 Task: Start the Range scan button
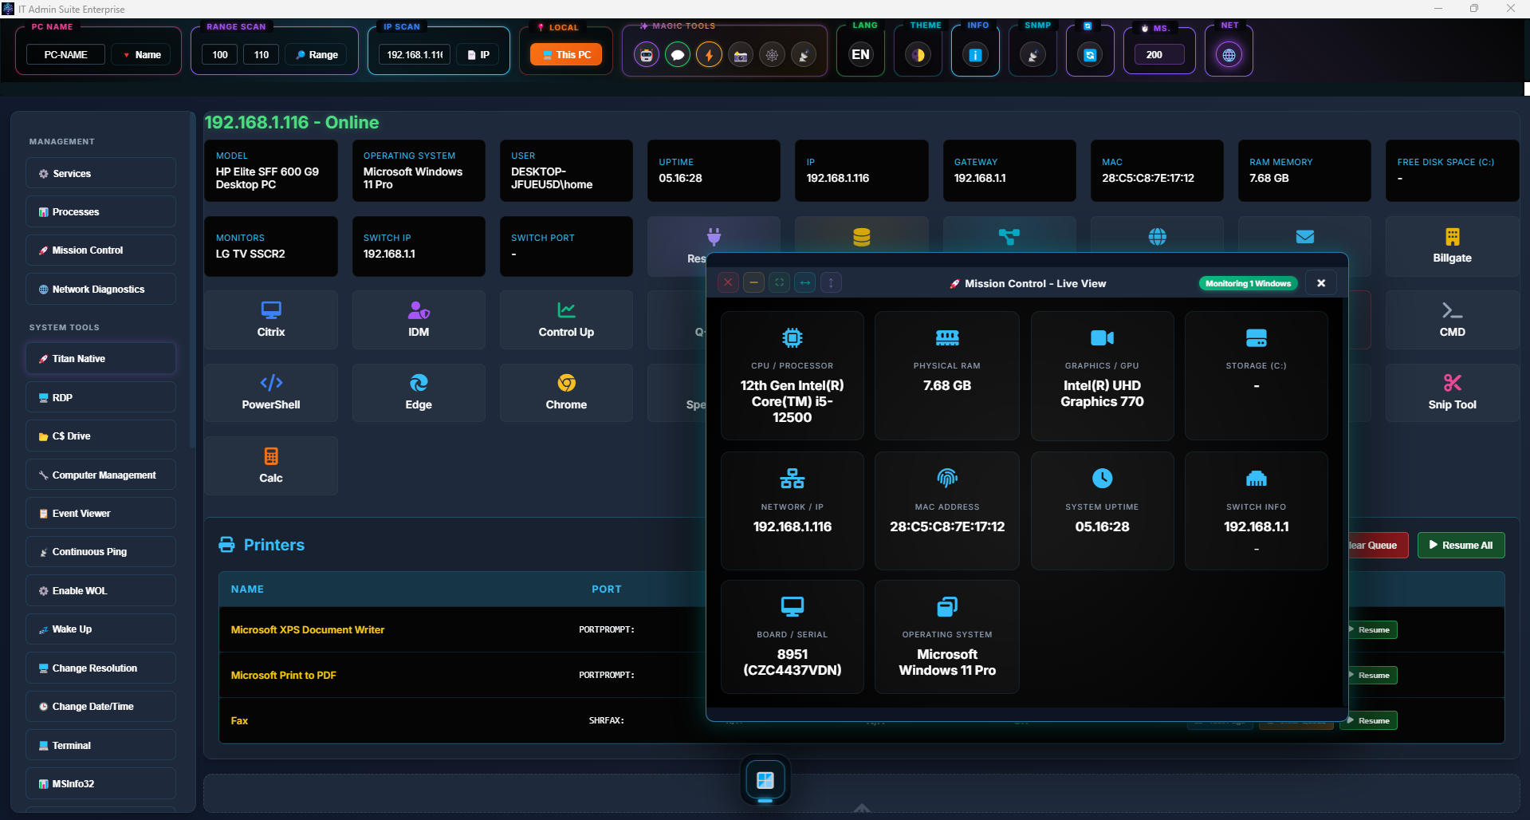pyautogui.click(x=317, y=55)
